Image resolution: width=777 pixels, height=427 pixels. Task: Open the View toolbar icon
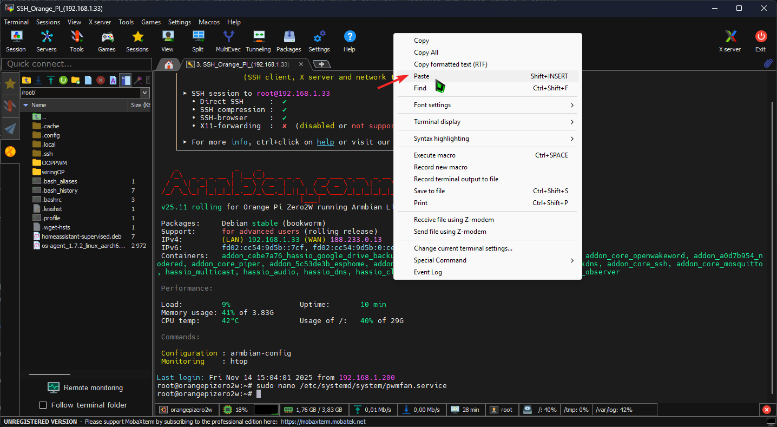click(168, 41)
